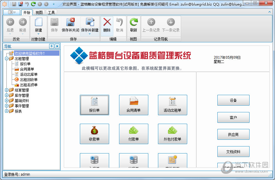The width and height of the screenshot is (275, 180).
Task: Open the application menu button dropdown
Action: tap(12, 12)
